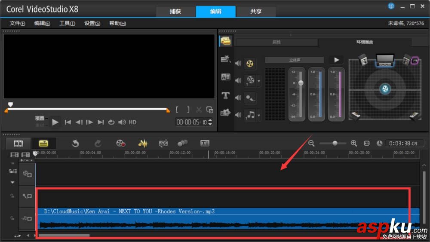Toggle ripple editing on timeline
This screenshot has height=242, width=430.
[x=12, y=171]
